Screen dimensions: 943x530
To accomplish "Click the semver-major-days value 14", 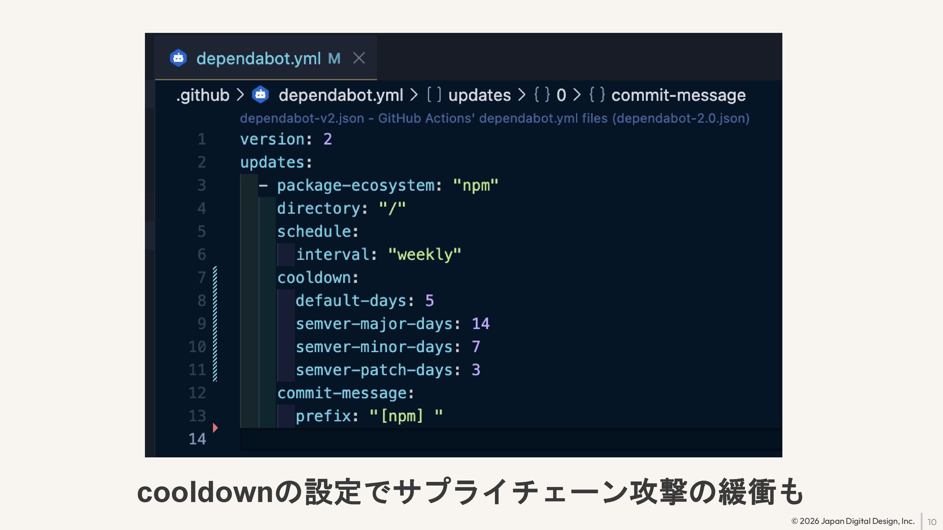I will [x=480, y=324].
